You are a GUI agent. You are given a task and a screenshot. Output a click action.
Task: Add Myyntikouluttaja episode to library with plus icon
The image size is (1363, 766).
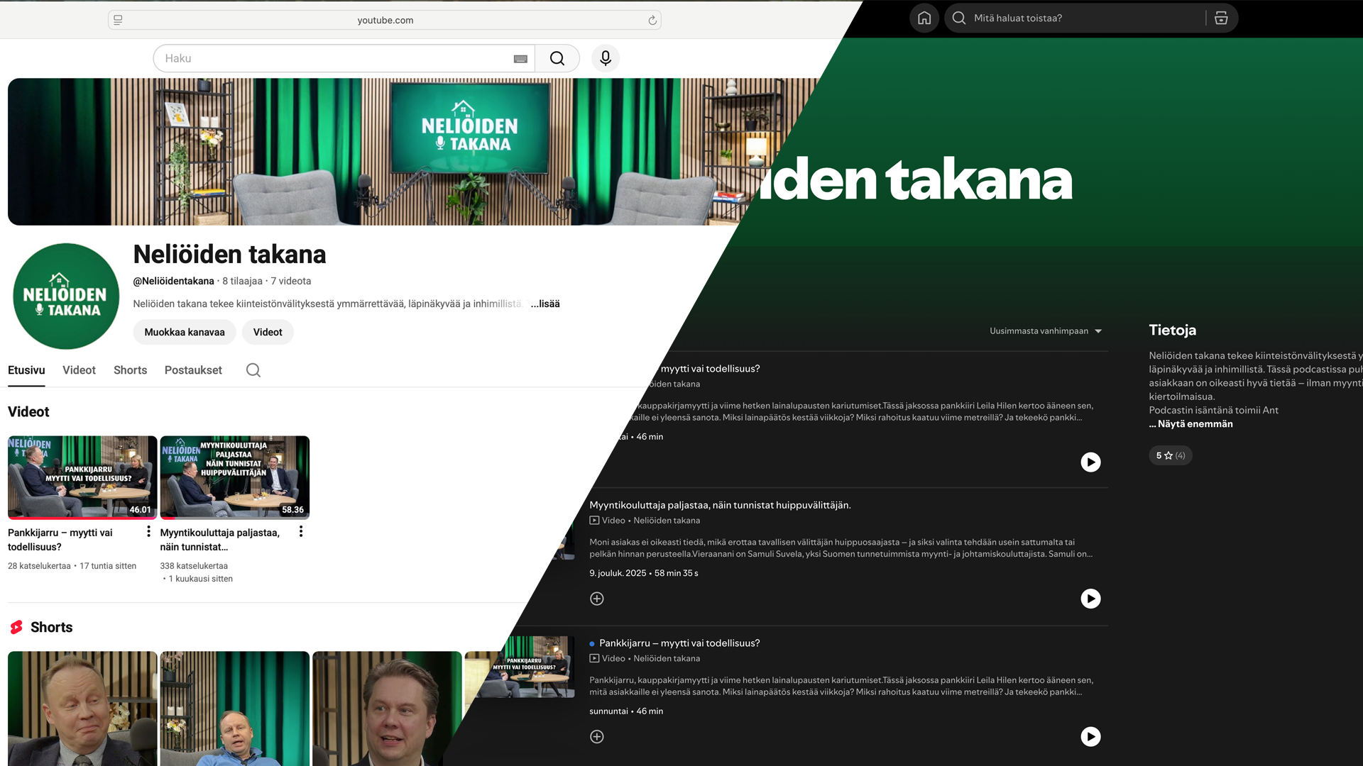[597, 599]
